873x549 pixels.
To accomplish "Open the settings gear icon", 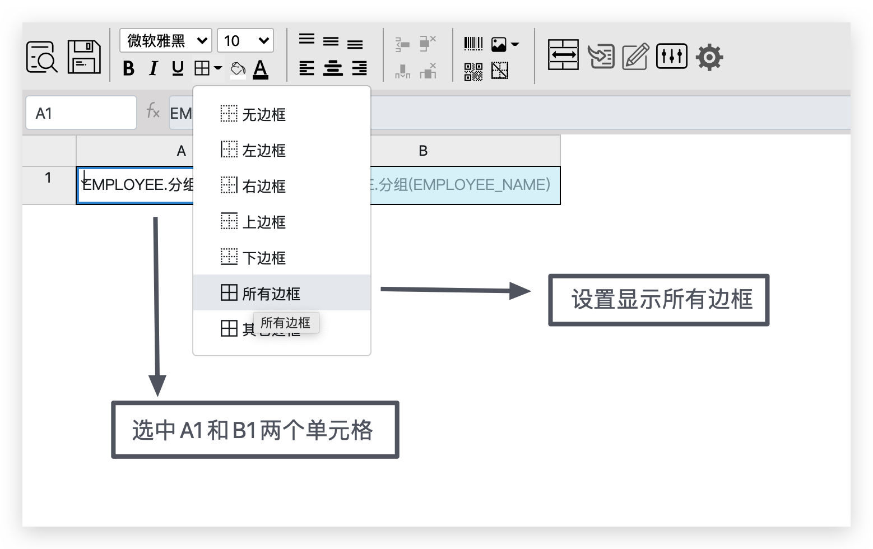I will pos(709,57).
